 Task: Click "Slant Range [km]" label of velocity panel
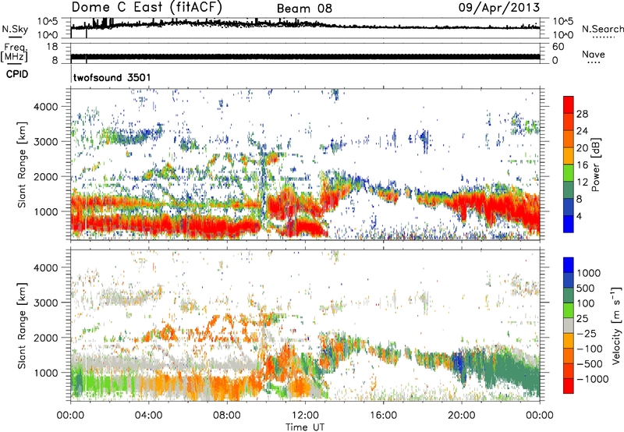pos(22,326)
